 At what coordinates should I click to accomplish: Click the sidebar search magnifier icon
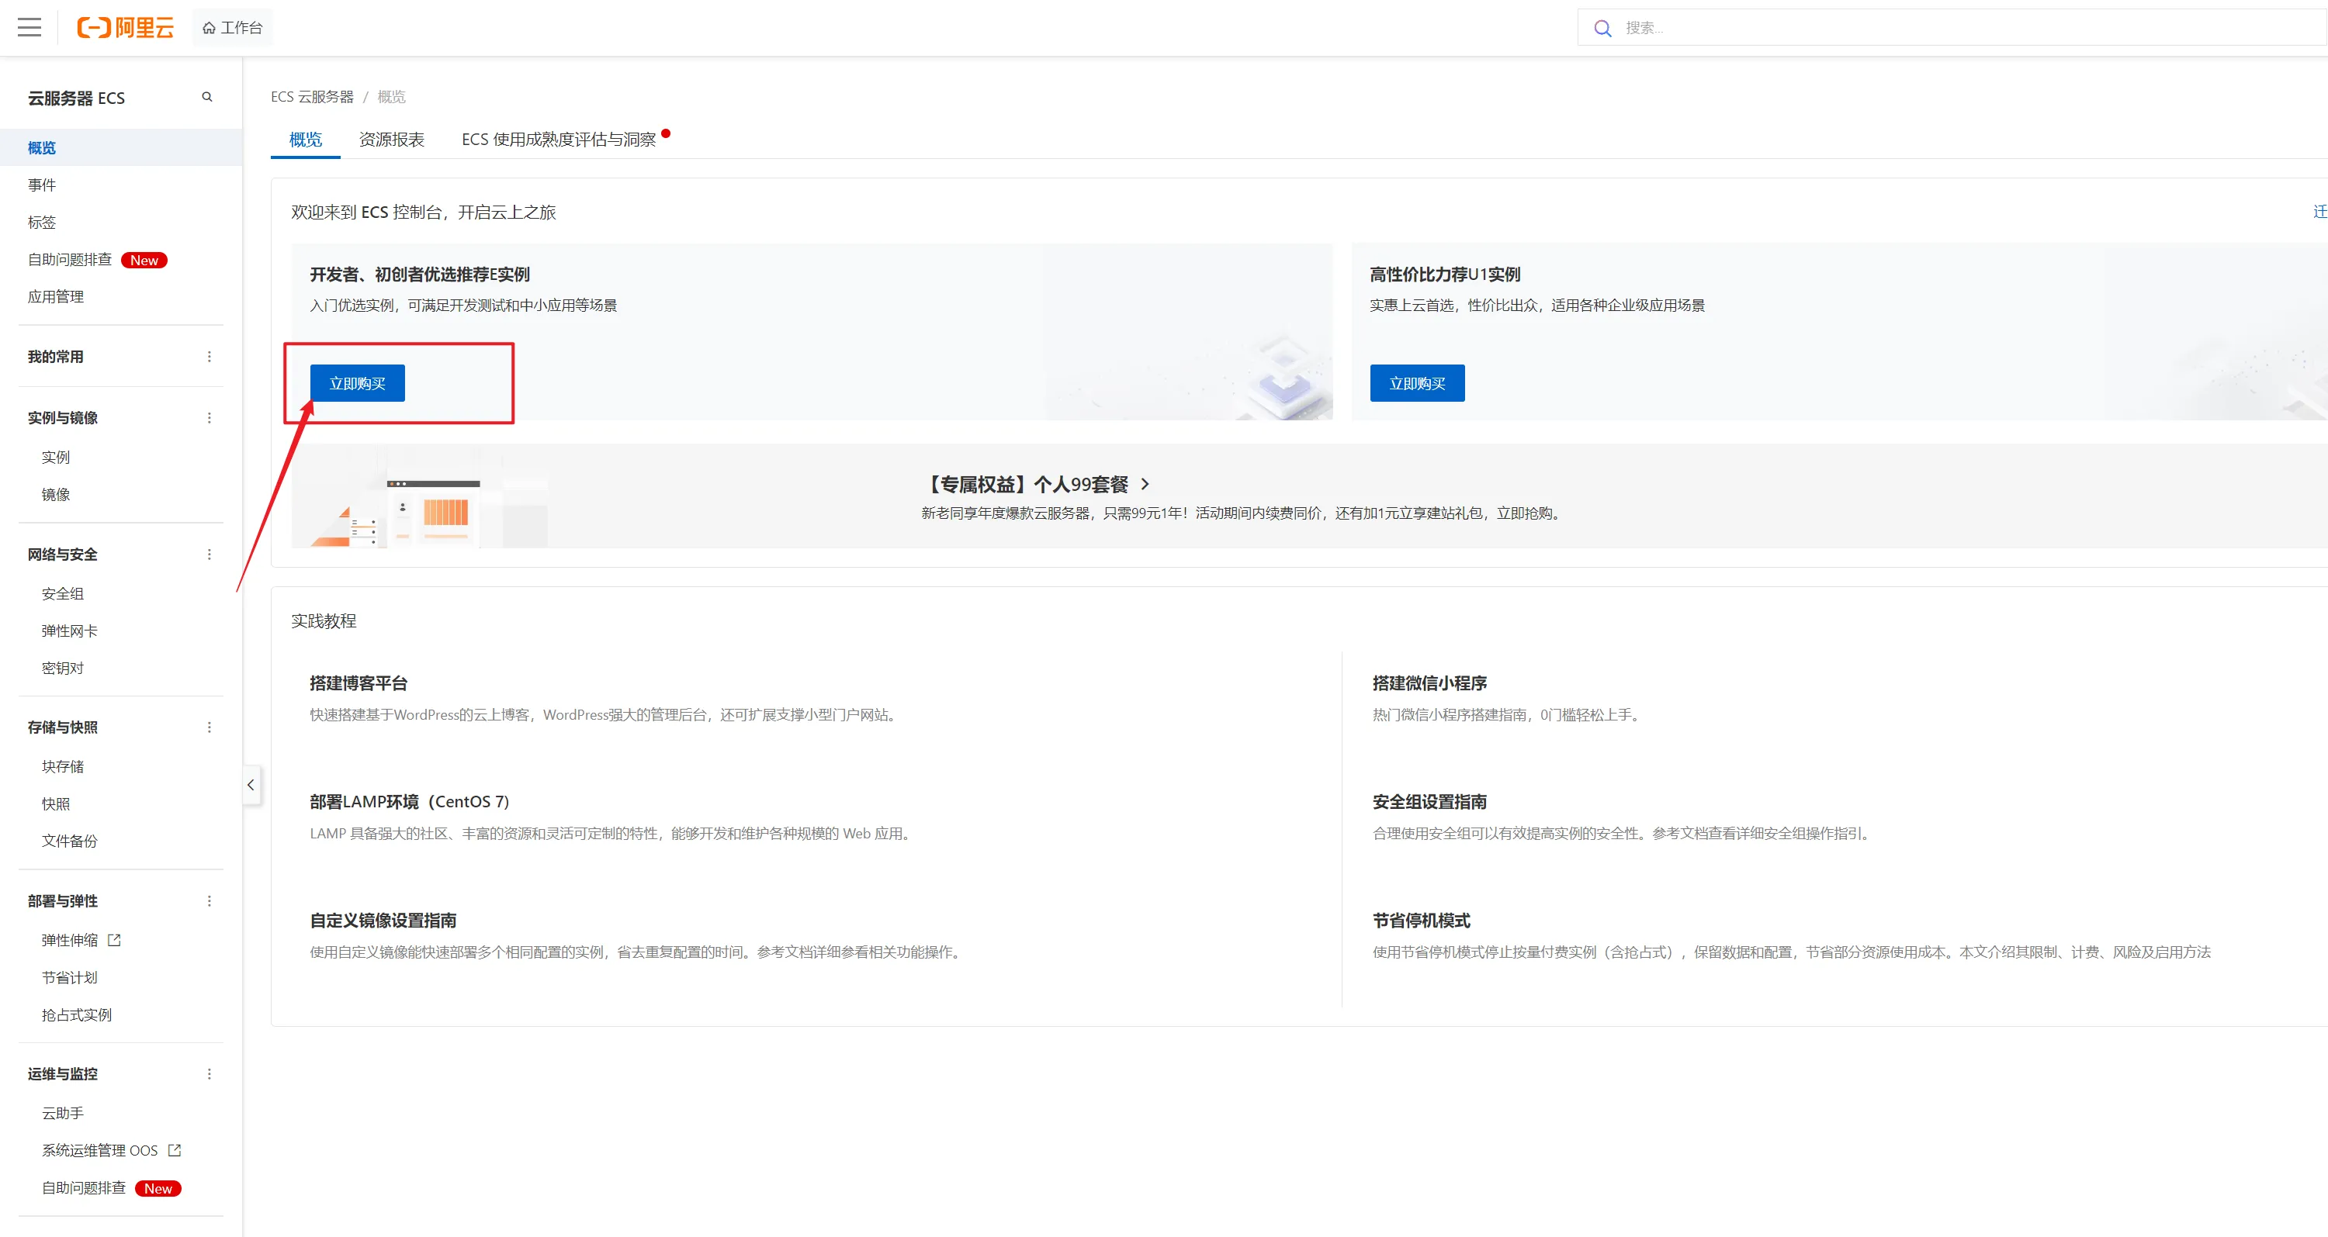tap(207, 97)
